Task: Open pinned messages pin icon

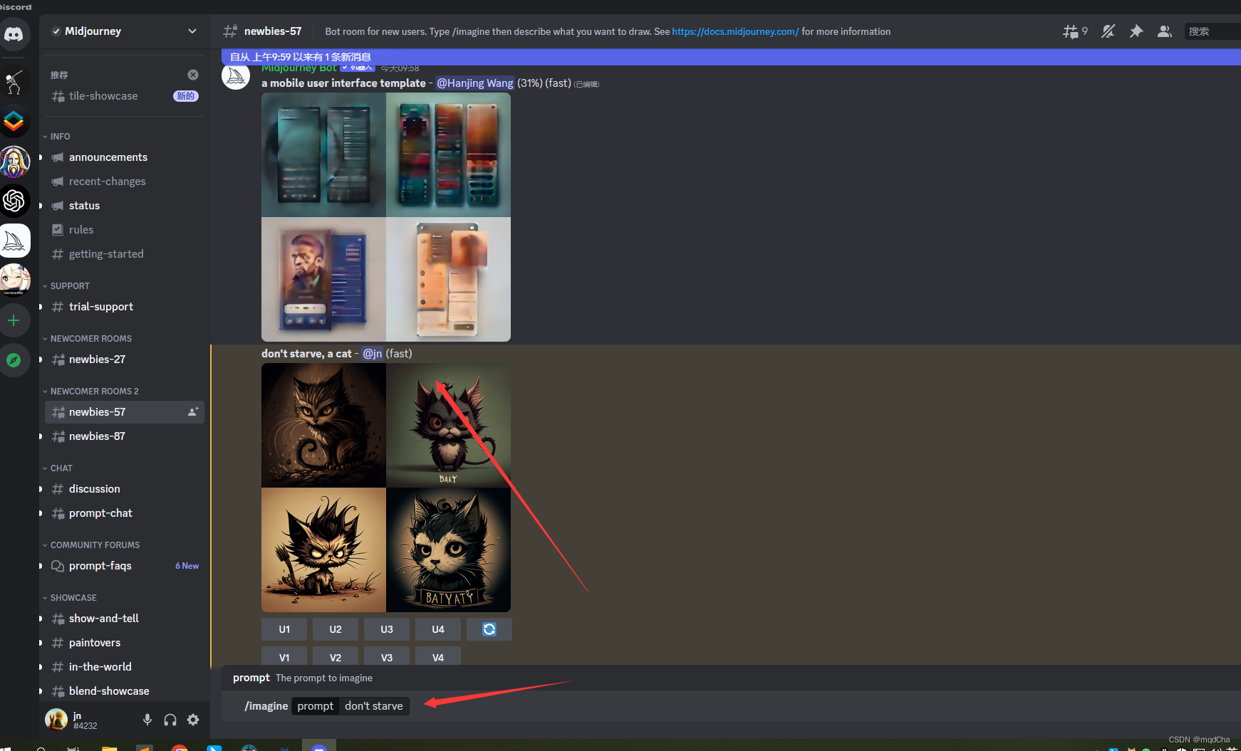Action: [1136, 31]
